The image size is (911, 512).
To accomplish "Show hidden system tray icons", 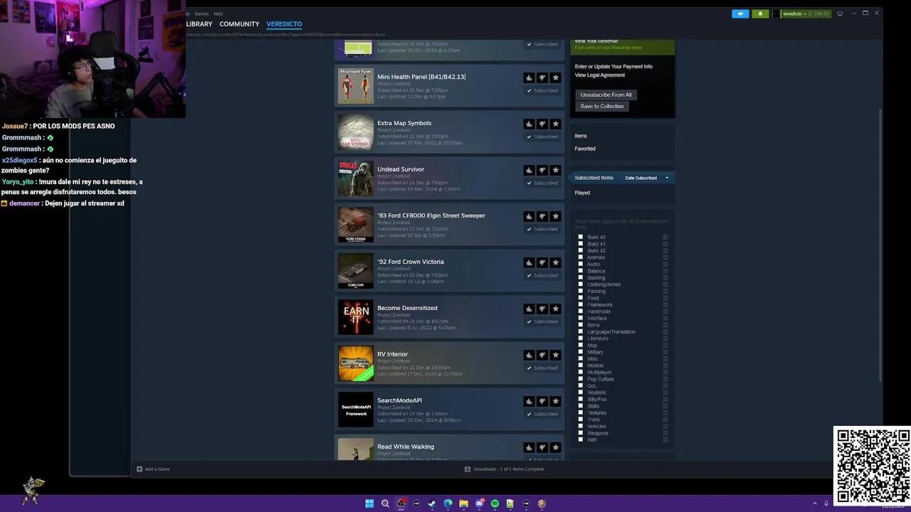I will pos(815,503).
